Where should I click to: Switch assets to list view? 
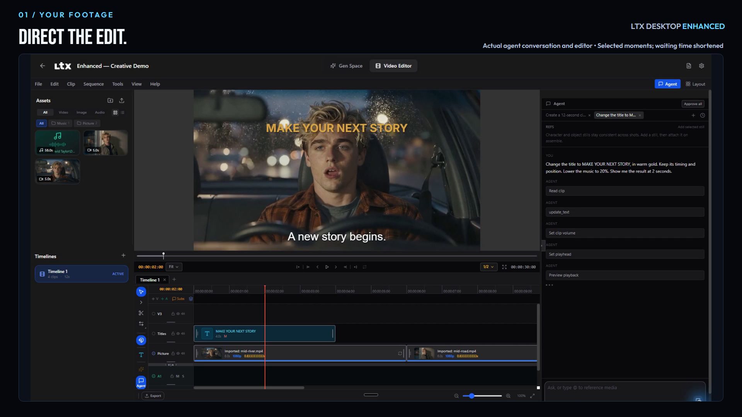point(123,112)
